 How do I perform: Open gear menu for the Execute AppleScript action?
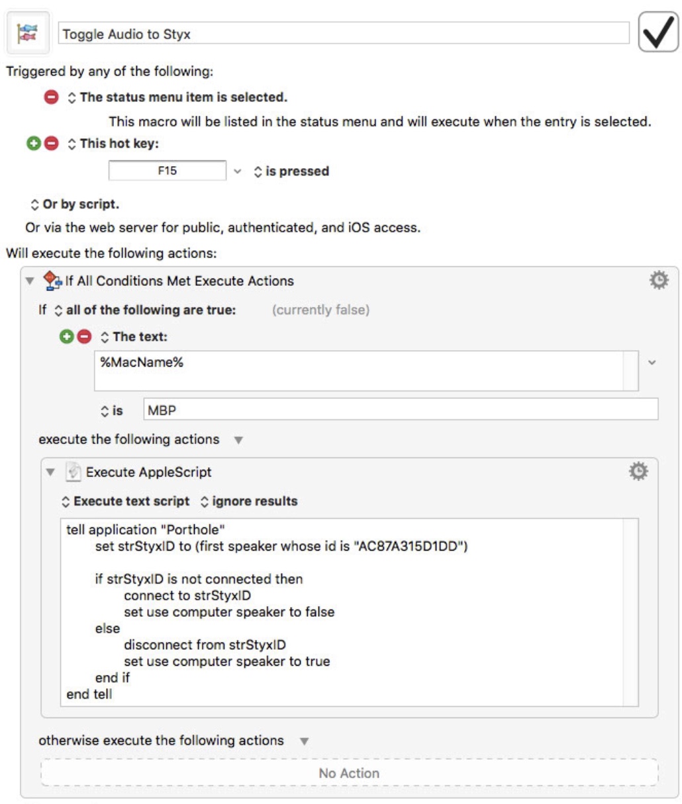click(x=638, y=471)
